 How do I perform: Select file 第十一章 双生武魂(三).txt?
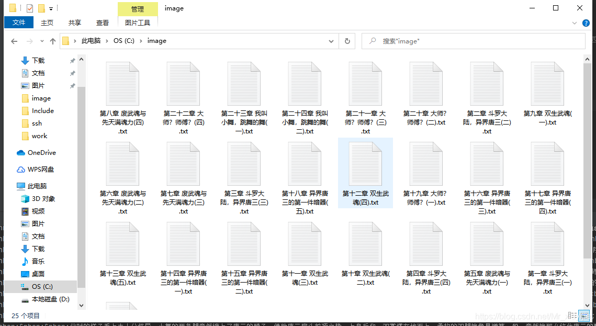point(305,253)
